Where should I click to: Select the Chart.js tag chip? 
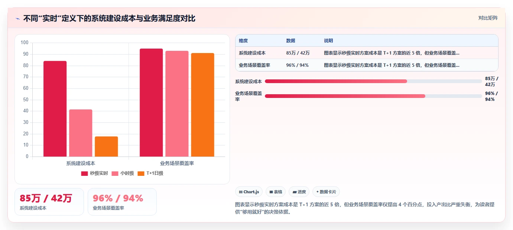coord(249,192)
